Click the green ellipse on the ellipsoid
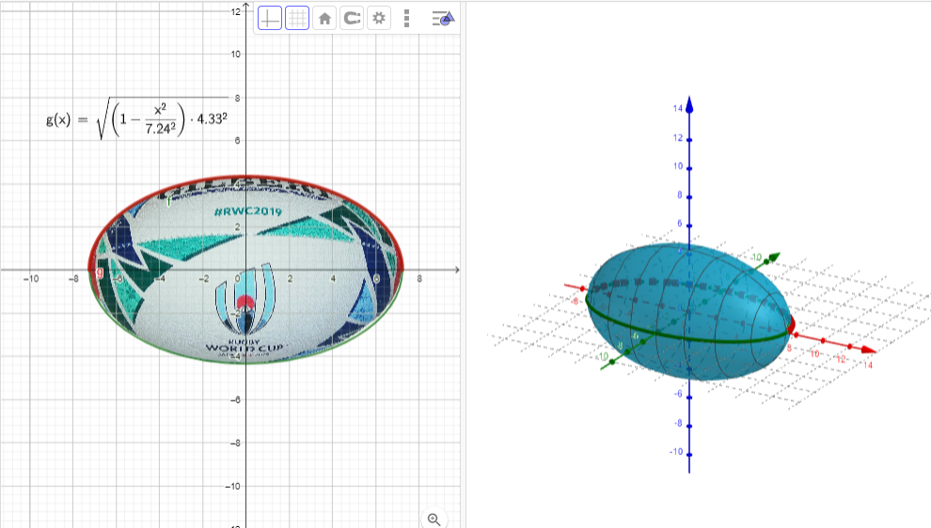 point(688,339)
